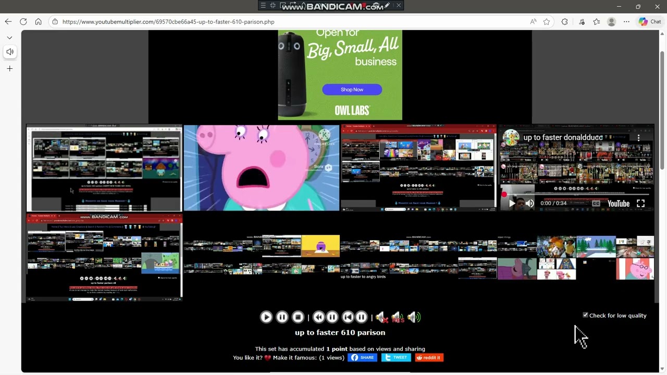
Task: Click the video with the purple character thumbnail
Action: point(262,257)
